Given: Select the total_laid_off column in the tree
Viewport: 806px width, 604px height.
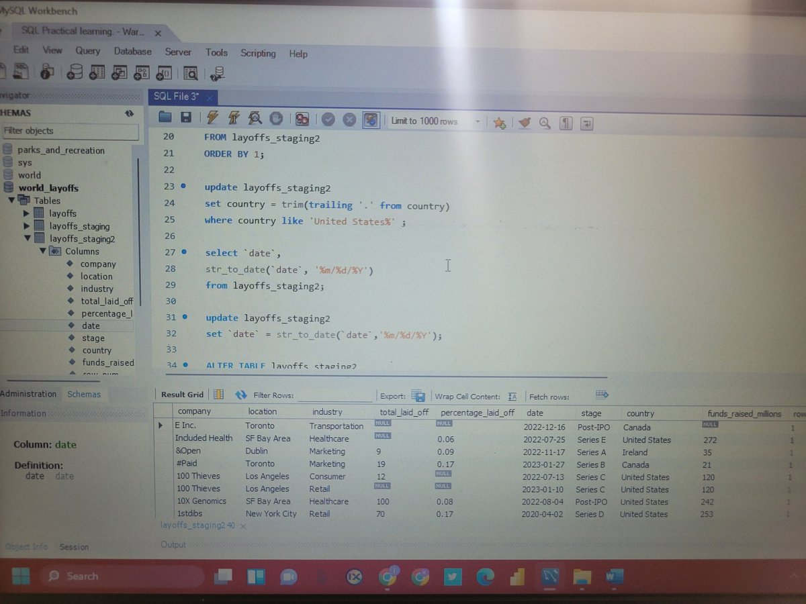Looking at the screenshot, I should [107, 301].
